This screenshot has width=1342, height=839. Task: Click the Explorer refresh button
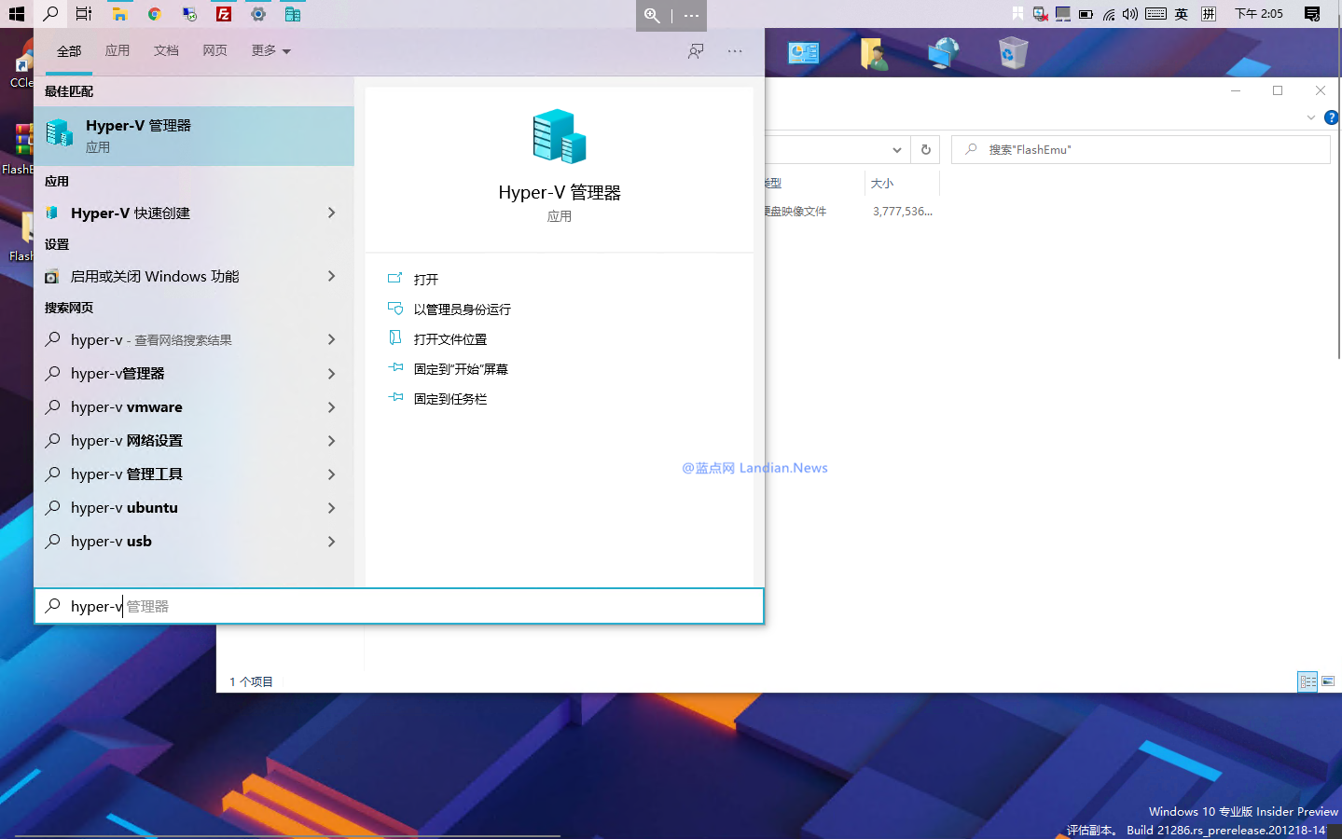click(x=926, y=149)
